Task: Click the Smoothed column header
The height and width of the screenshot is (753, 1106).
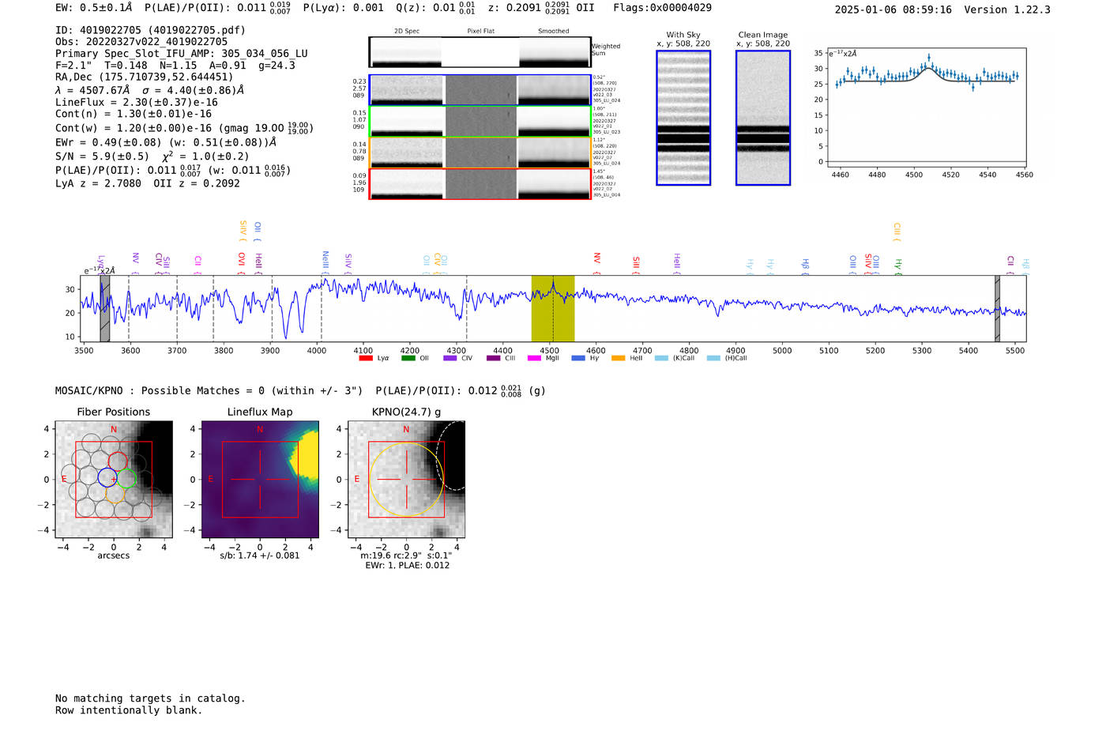Action: pos(553,31)
